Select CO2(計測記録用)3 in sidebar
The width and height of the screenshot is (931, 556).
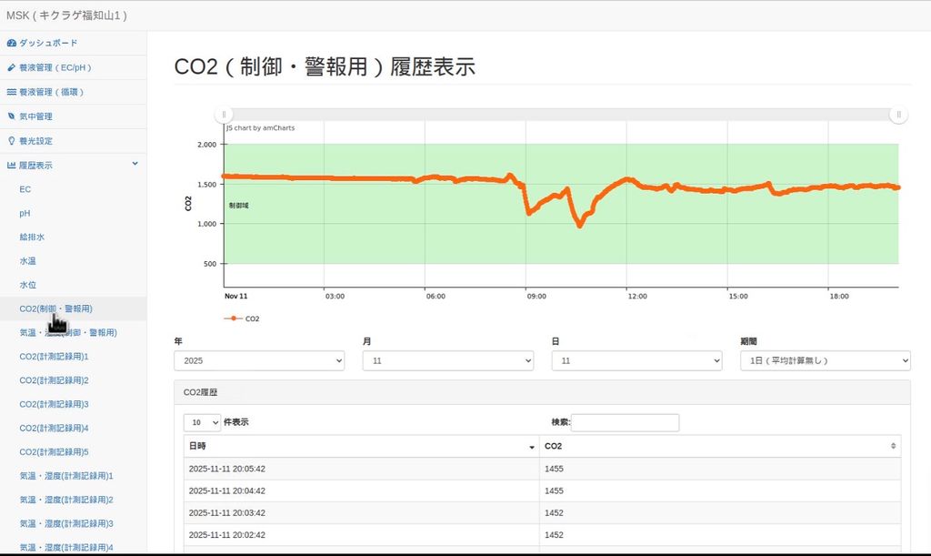click(x=54, y=404)
